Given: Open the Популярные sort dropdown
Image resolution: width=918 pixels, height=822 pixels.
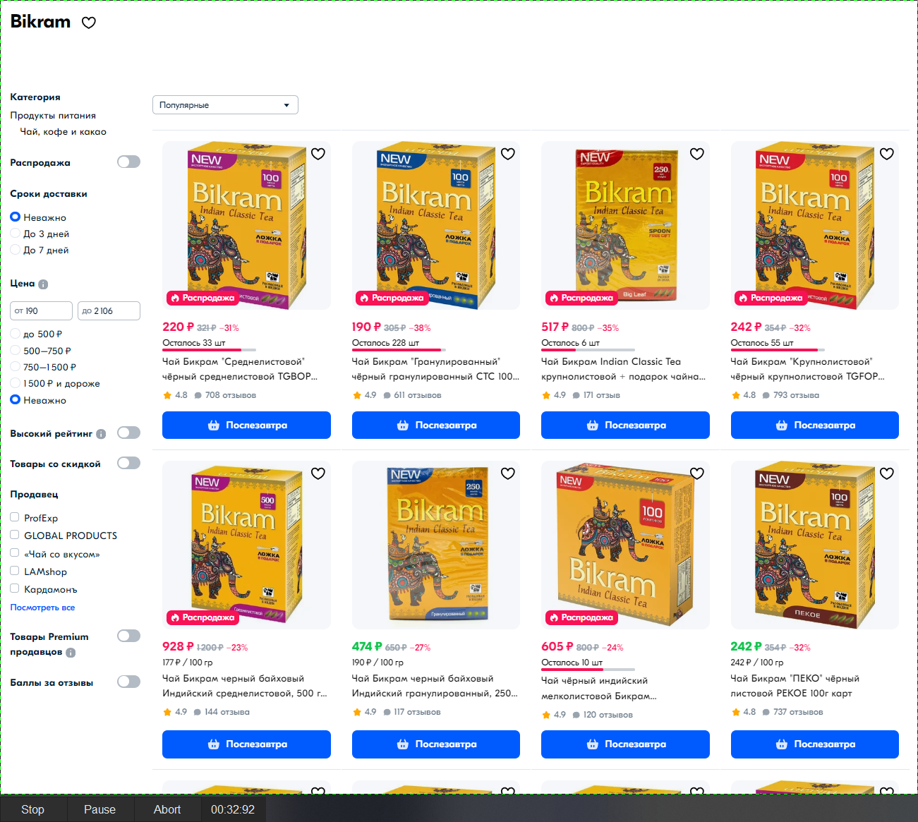Looking at the screenshot, I should [225, 105].
